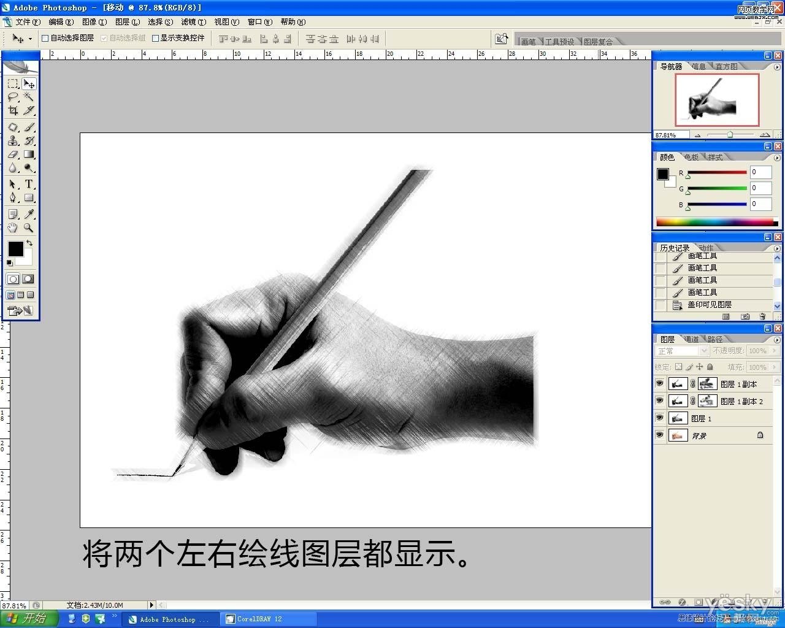This screenshot has height=628, width=785.
Task: Select the Eyedropper tool
Action: coord(29,214)
